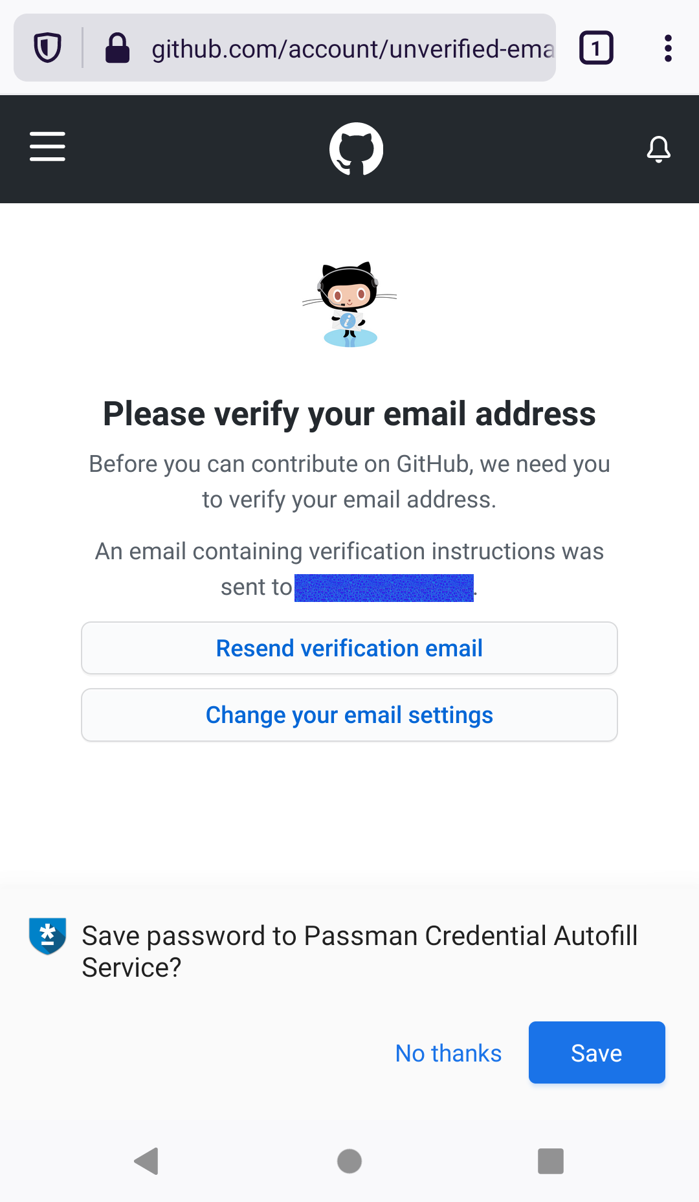This screenshot has width=699, height=1202.
Task: Tap the lock site security icon
Action: pos(117,48)
